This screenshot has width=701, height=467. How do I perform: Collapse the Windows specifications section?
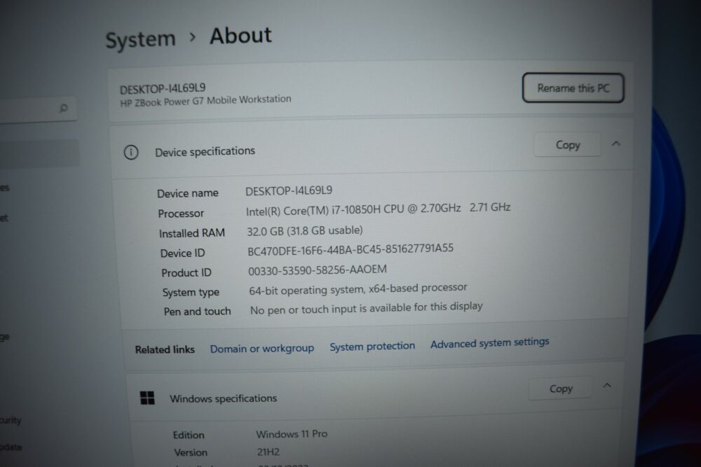[x=606, y=386]
